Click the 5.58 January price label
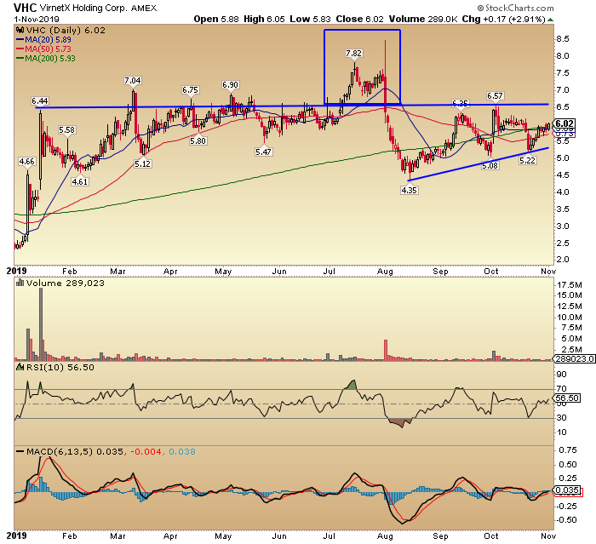This screenshot has width=596, height=544. (67, 130)
